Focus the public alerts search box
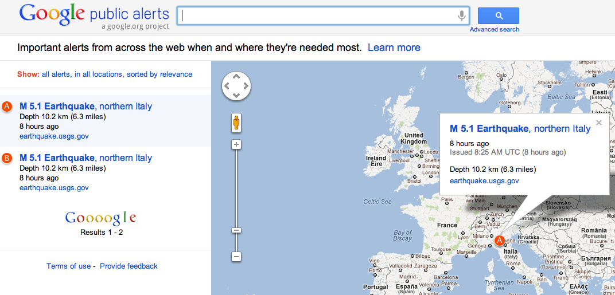 (x=324, y=15)
